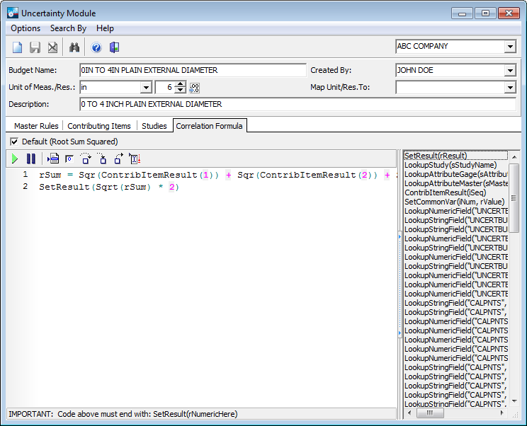Expand the ABC COMPANY dropdown

(510, 47)
